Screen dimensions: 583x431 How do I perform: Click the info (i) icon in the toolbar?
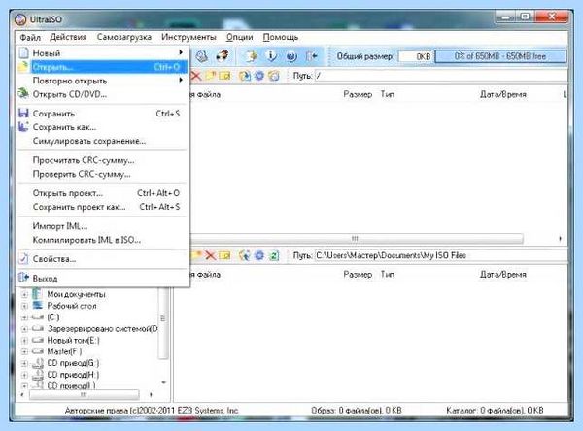point(272,56)
